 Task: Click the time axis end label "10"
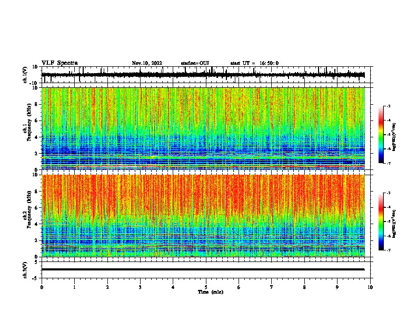click(370, 287)
